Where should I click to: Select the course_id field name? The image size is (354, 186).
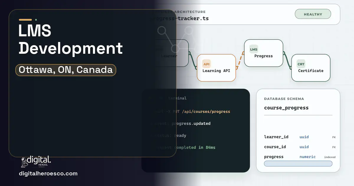tap(275, 147)
